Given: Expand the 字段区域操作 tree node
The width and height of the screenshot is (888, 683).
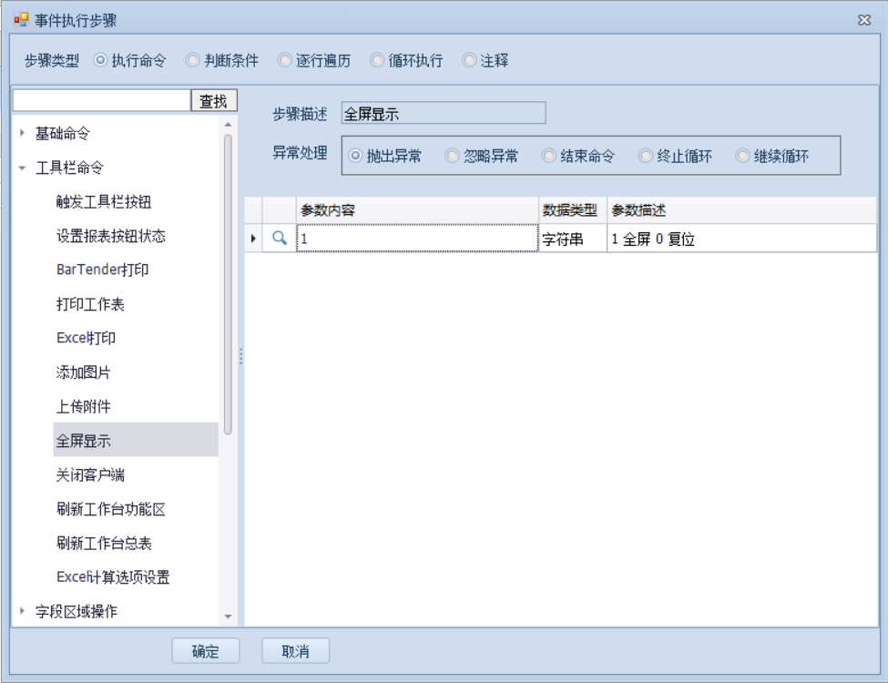Looking at the screenshot, I should [22, 611].
